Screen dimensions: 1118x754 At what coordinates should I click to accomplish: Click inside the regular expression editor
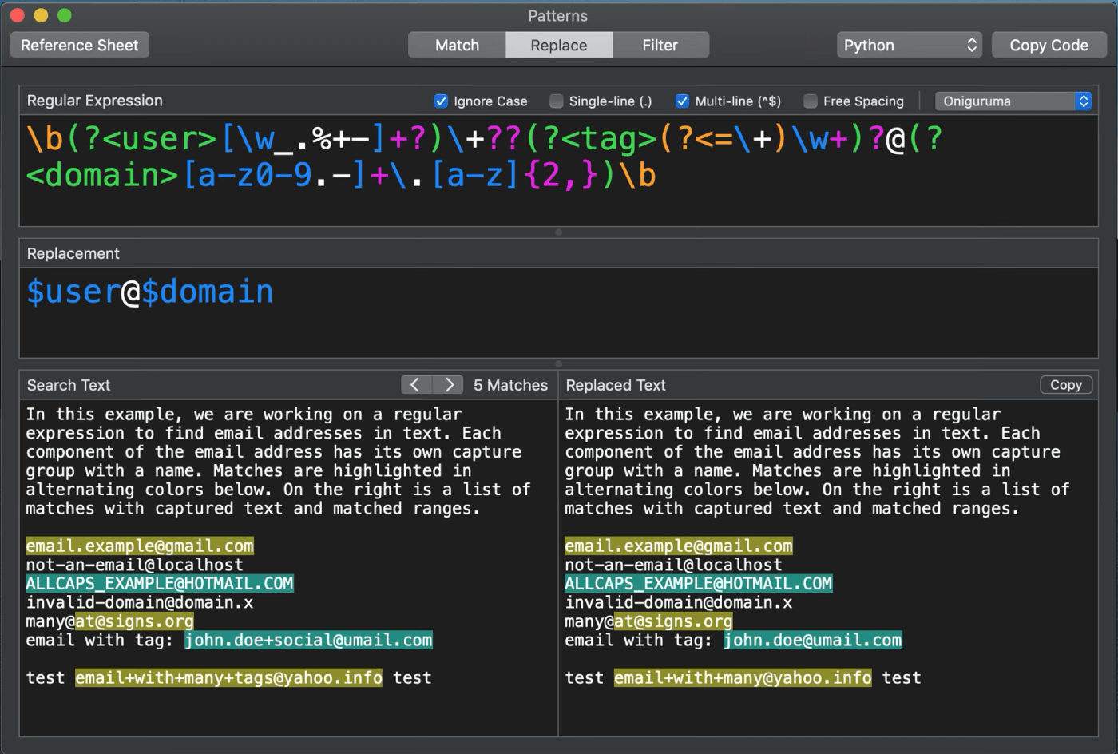click(559, 171)
